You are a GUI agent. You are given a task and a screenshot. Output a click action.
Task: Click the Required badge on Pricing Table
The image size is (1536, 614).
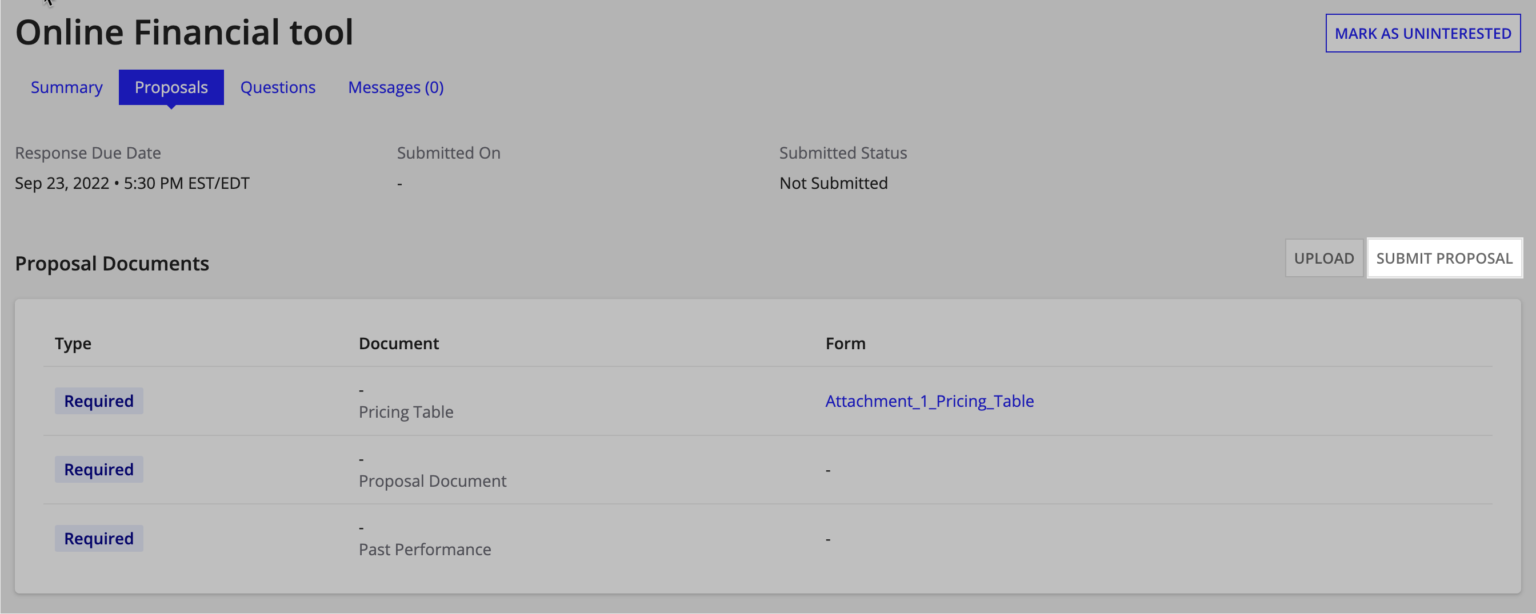pyautogui.click(x=98, y=400)
